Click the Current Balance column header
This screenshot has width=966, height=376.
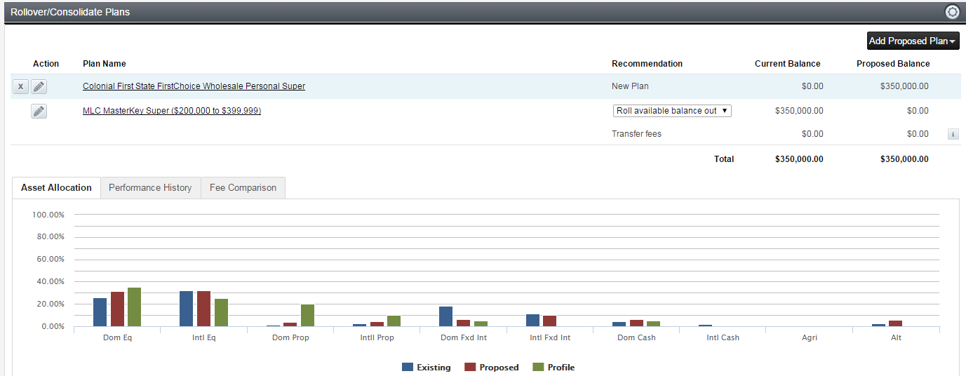tap(787, 64)
